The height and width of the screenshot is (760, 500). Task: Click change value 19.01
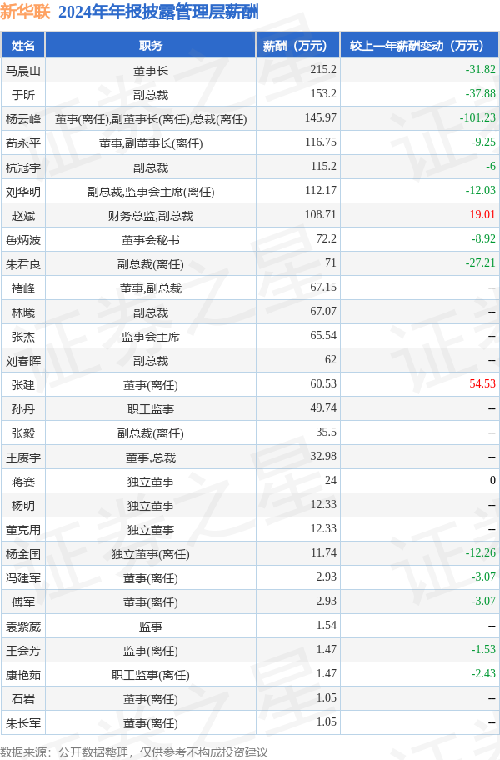coord(482,214)
